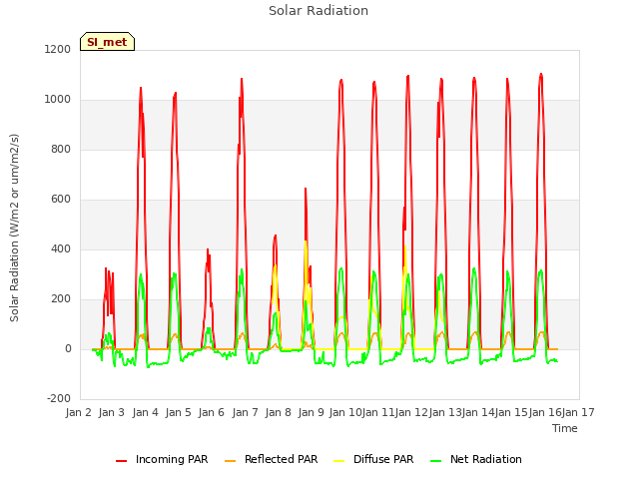Click the Jan 10 x-axis tick label

click(345, 412)
